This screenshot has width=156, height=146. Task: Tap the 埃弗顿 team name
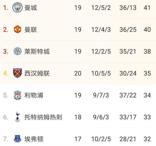[x=34, y=139]
